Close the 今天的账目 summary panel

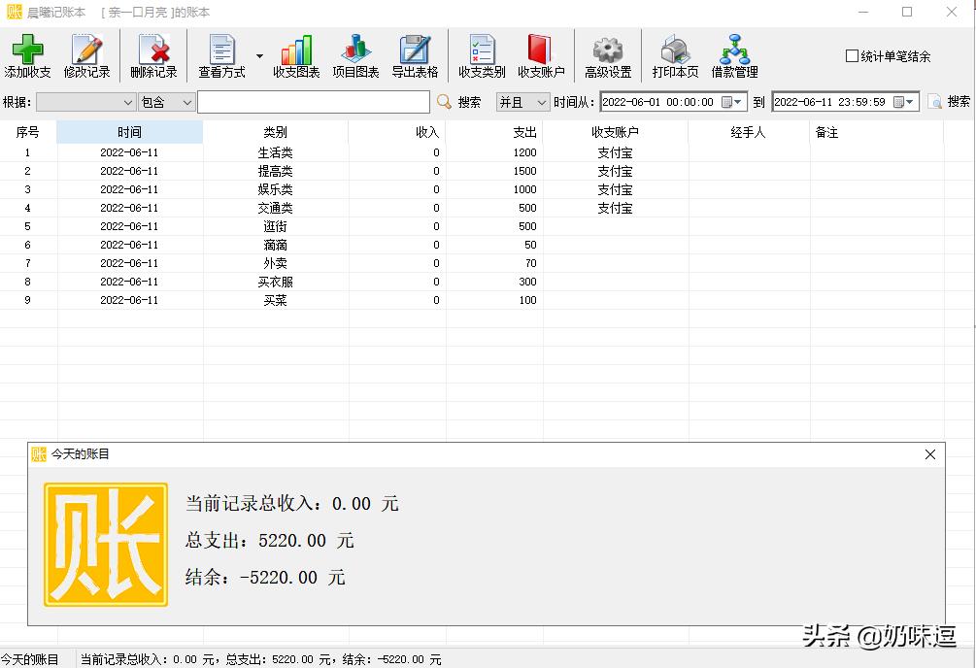(x=929, y=454)
